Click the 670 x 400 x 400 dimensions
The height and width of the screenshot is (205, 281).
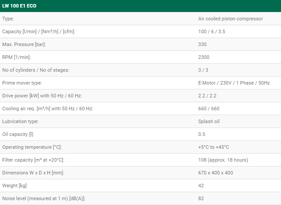click(x=216, y=173)
